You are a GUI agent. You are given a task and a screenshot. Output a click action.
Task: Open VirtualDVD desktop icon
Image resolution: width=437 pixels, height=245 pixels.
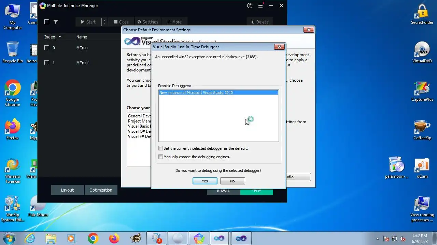(x=422, y=52)
